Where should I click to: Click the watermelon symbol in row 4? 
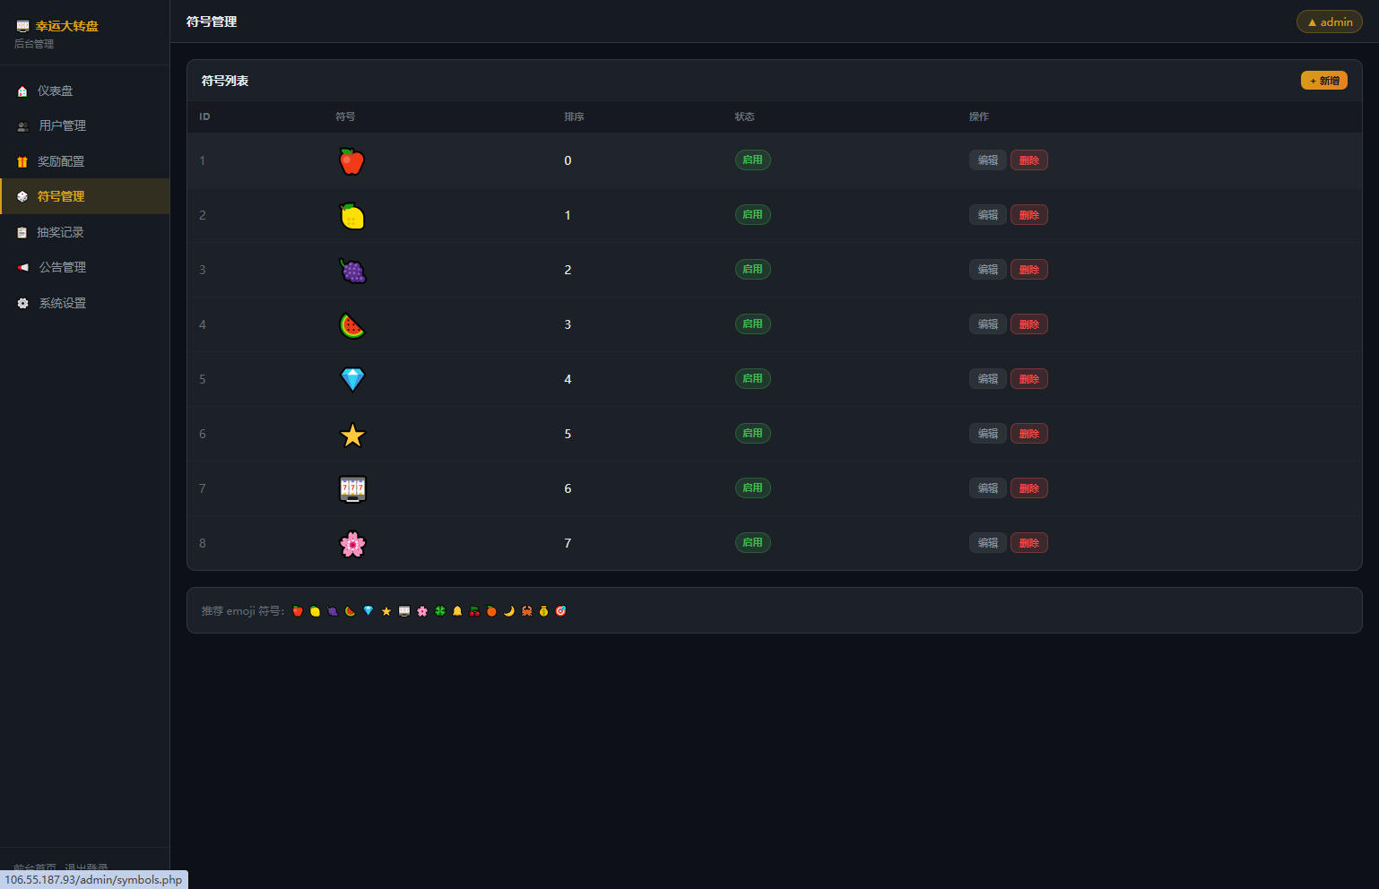(x=352, y=325)
